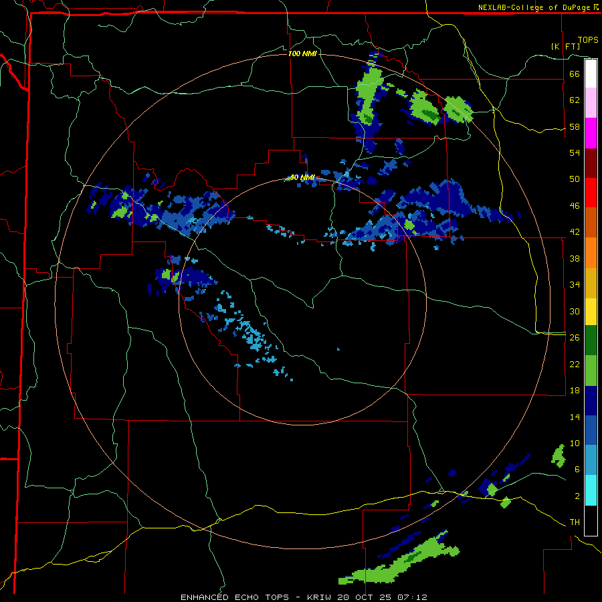Click the 6 legend value

(577, 469)
